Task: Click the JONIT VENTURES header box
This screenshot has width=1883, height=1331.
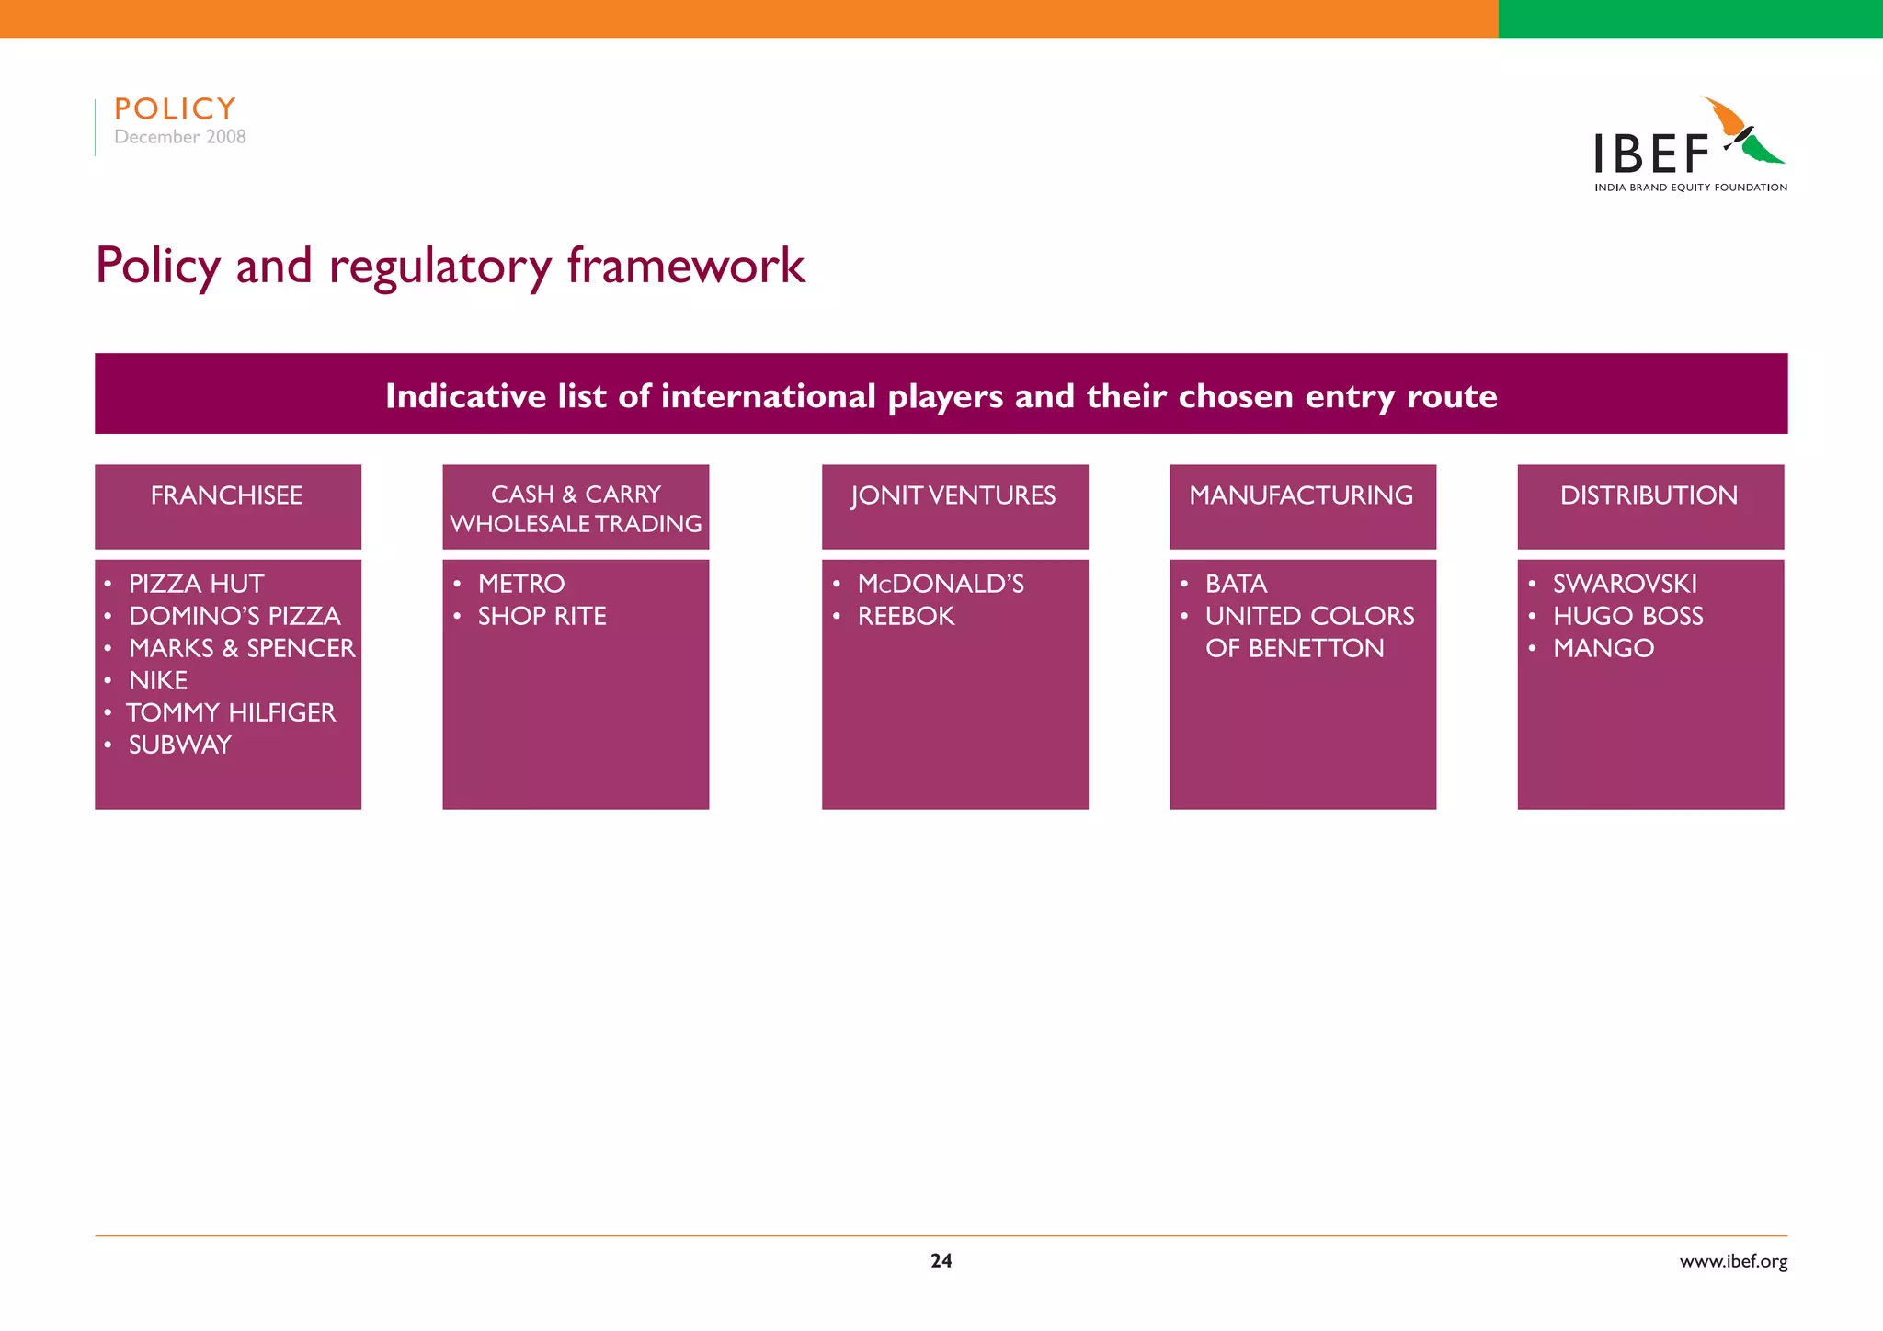Action: [954, 506]
